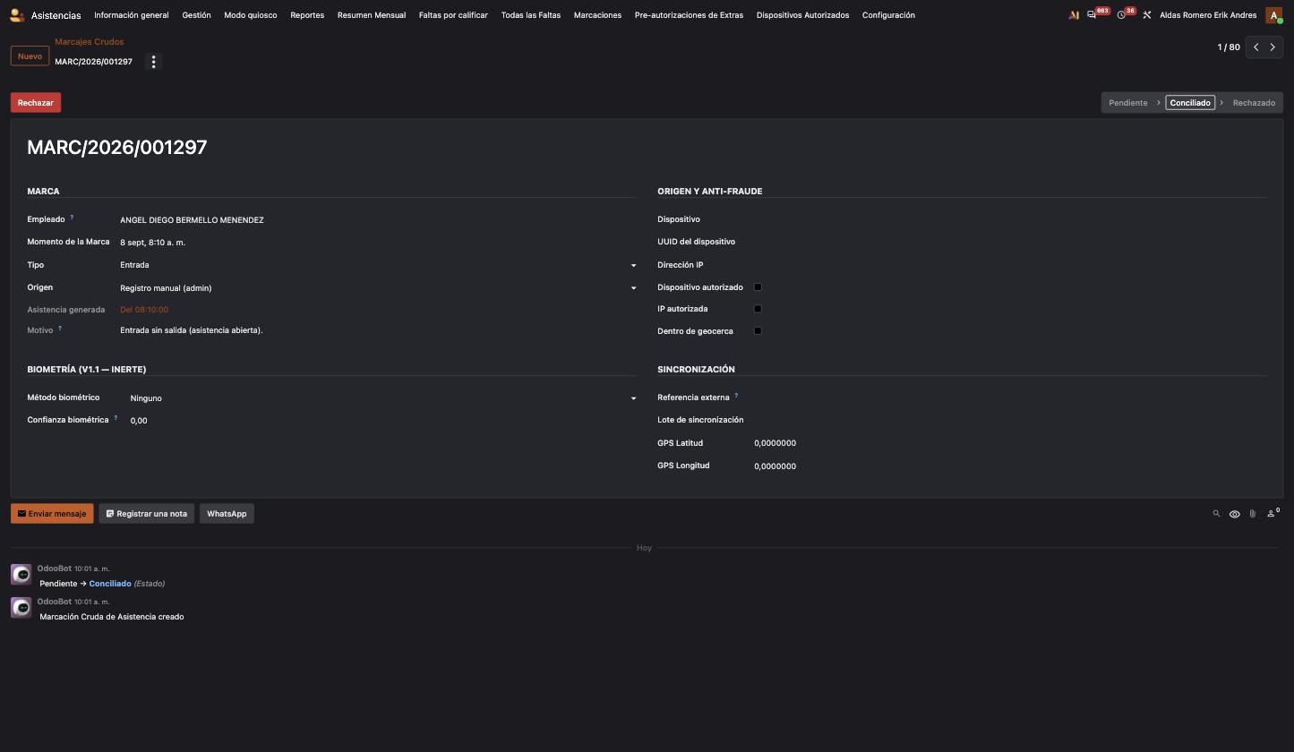Toggle the Dispositivo autorizado checkbox
The width and height of the screenshot is (1294, 752).
(758, 287)
